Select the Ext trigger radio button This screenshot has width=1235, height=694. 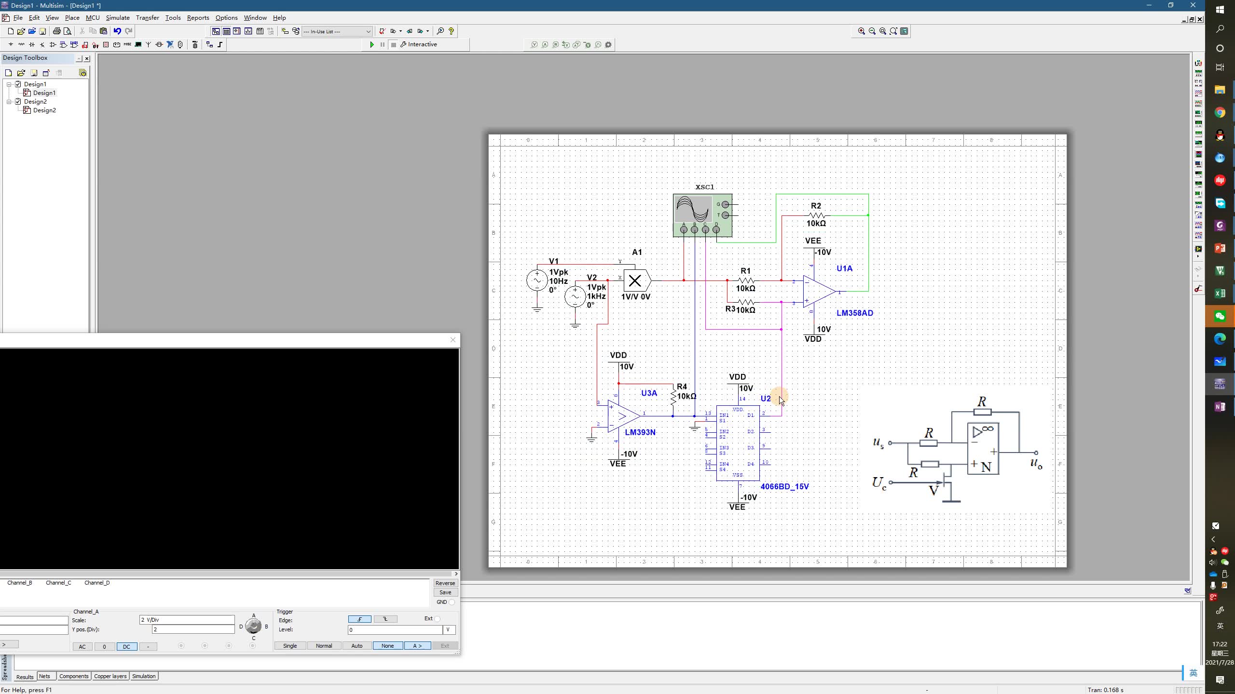(x=437, y=619)
